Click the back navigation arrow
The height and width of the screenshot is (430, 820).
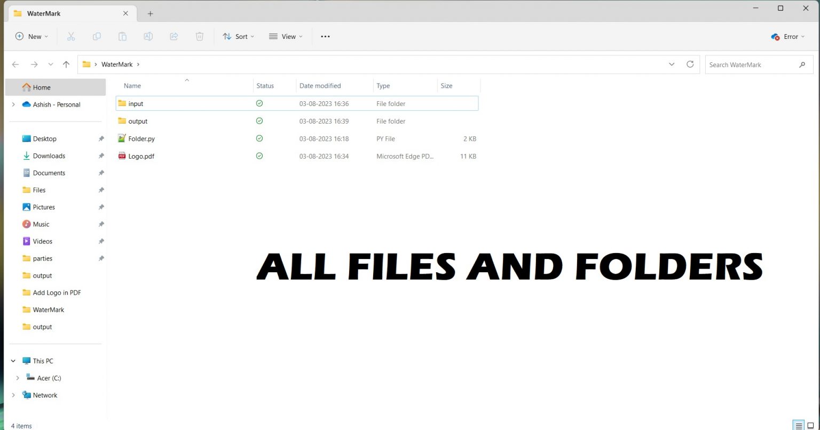coord(15,64)
